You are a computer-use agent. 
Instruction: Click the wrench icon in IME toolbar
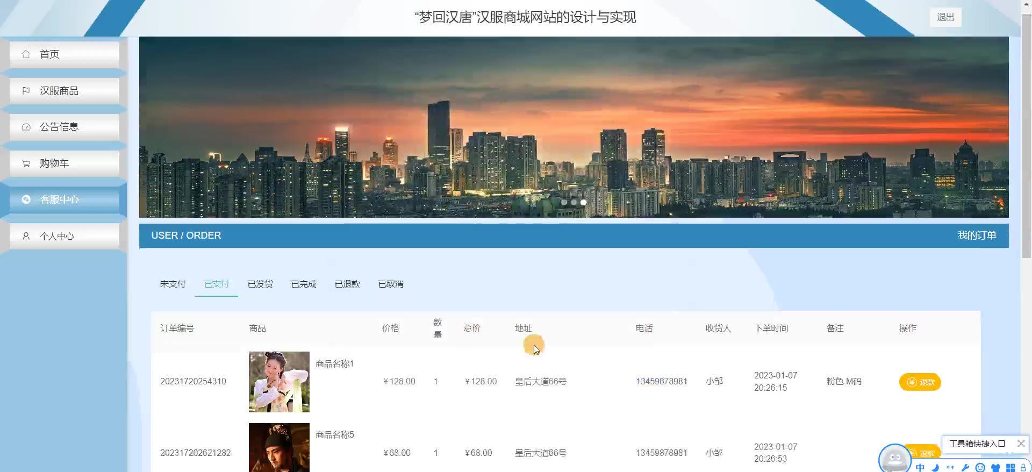[965, 467]
